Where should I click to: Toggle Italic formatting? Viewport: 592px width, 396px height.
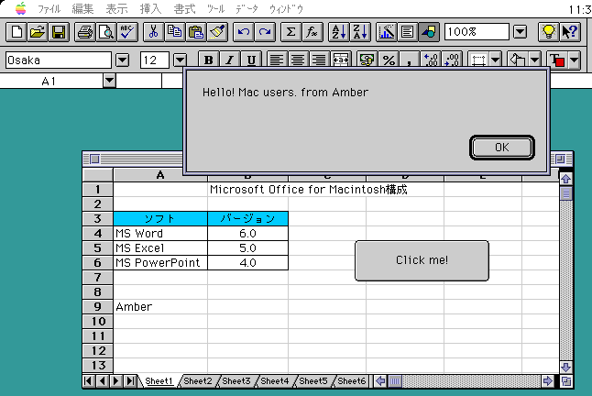229,60
